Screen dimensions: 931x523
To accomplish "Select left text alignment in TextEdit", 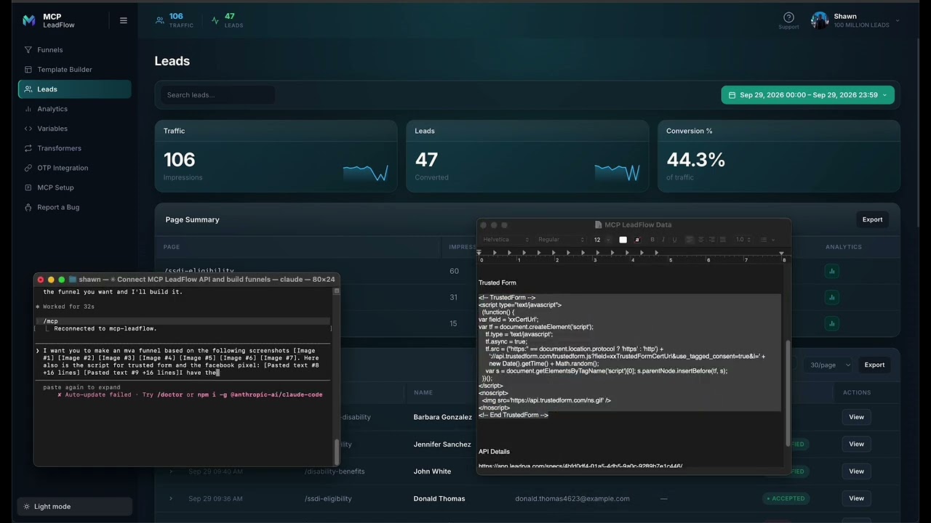I will click(x=690, y=240).
